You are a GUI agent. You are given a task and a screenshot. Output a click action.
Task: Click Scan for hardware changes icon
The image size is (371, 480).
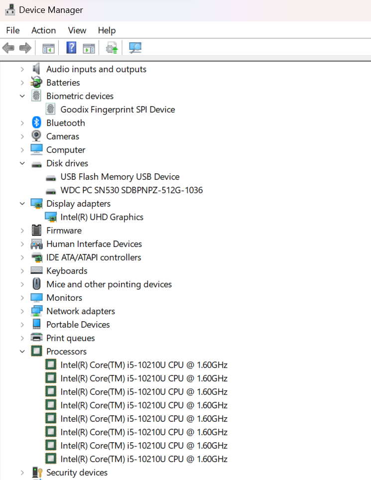(135, 48)
